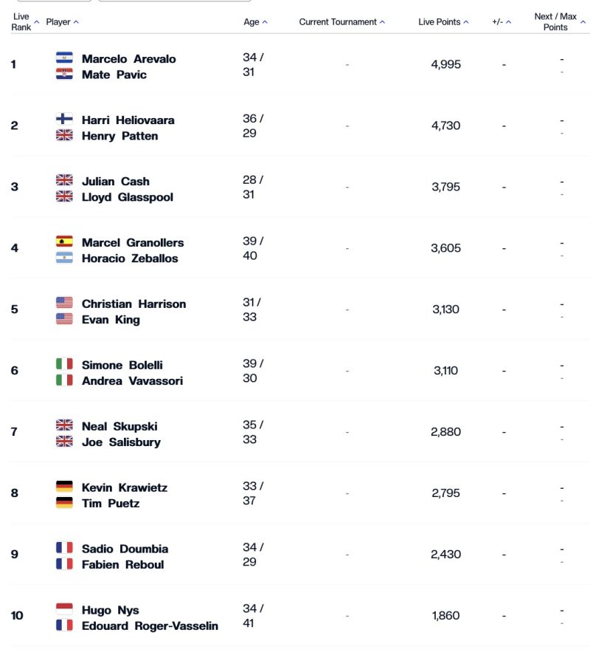
Task: Open Julian Cash player profile
Action: (115, 181)
